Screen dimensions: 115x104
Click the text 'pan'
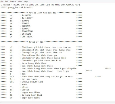(x=24, y=74)
